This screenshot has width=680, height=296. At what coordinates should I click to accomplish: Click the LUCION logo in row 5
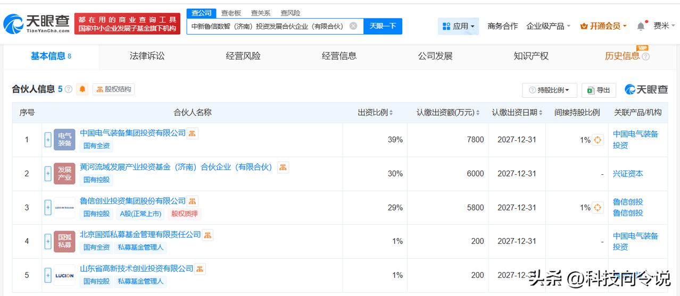click(x=64, y=275)
